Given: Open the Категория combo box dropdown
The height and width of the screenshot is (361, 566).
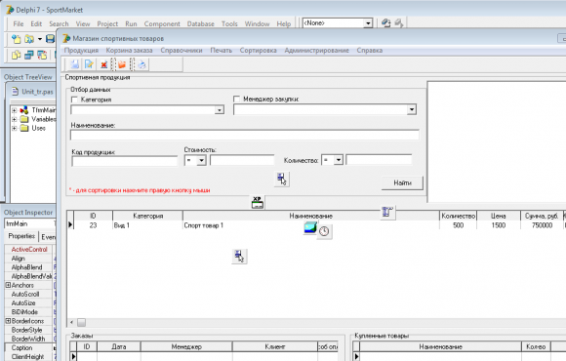Looking at the screenshot, I should [220, 109].
